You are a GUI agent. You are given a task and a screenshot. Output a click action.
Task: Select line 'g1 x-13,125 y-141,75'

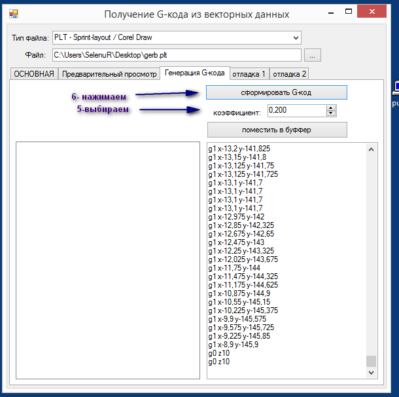pyautogui.click(x=241, y=166)
